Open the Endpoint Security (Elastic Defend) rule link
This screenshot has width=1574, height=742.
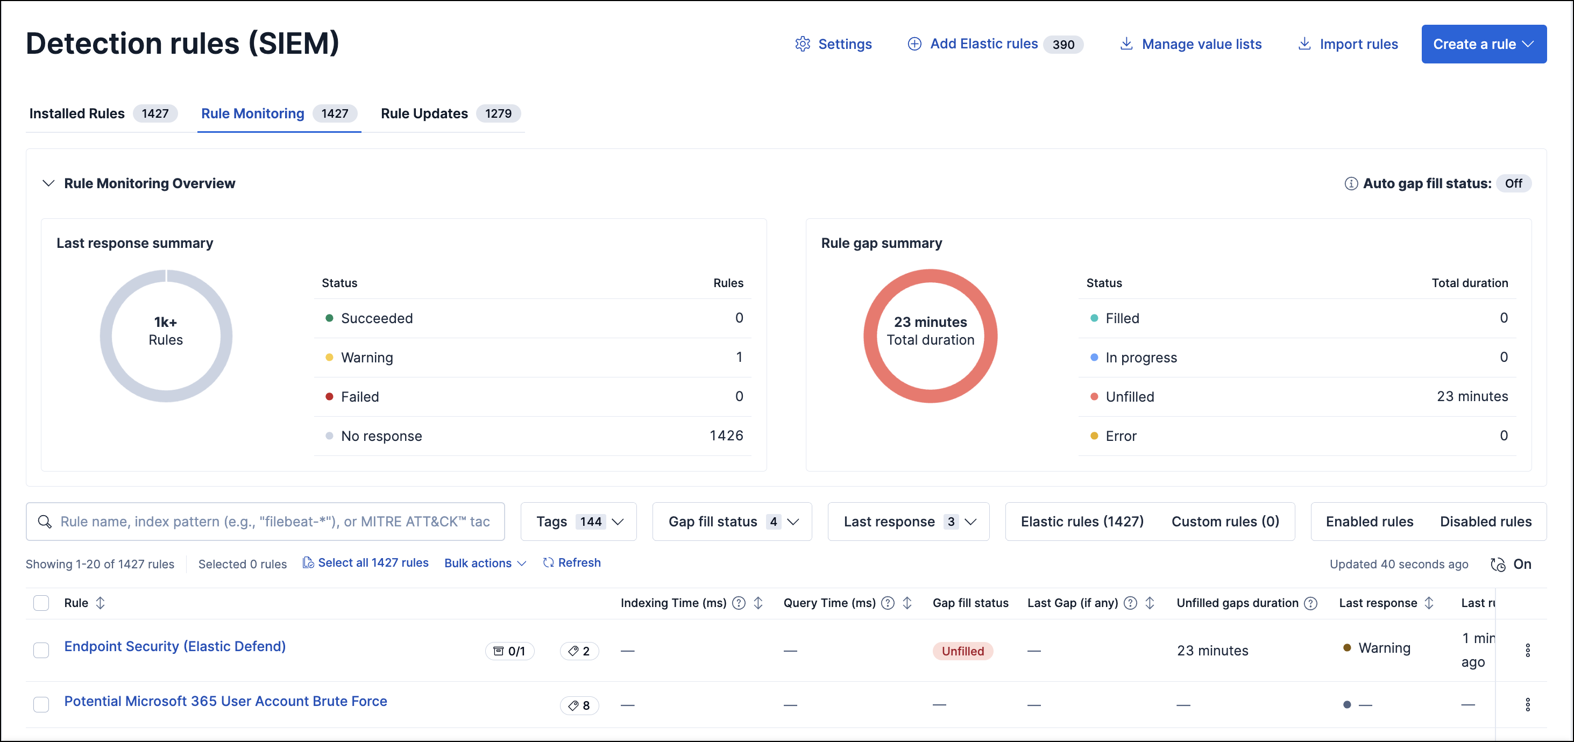175,646
